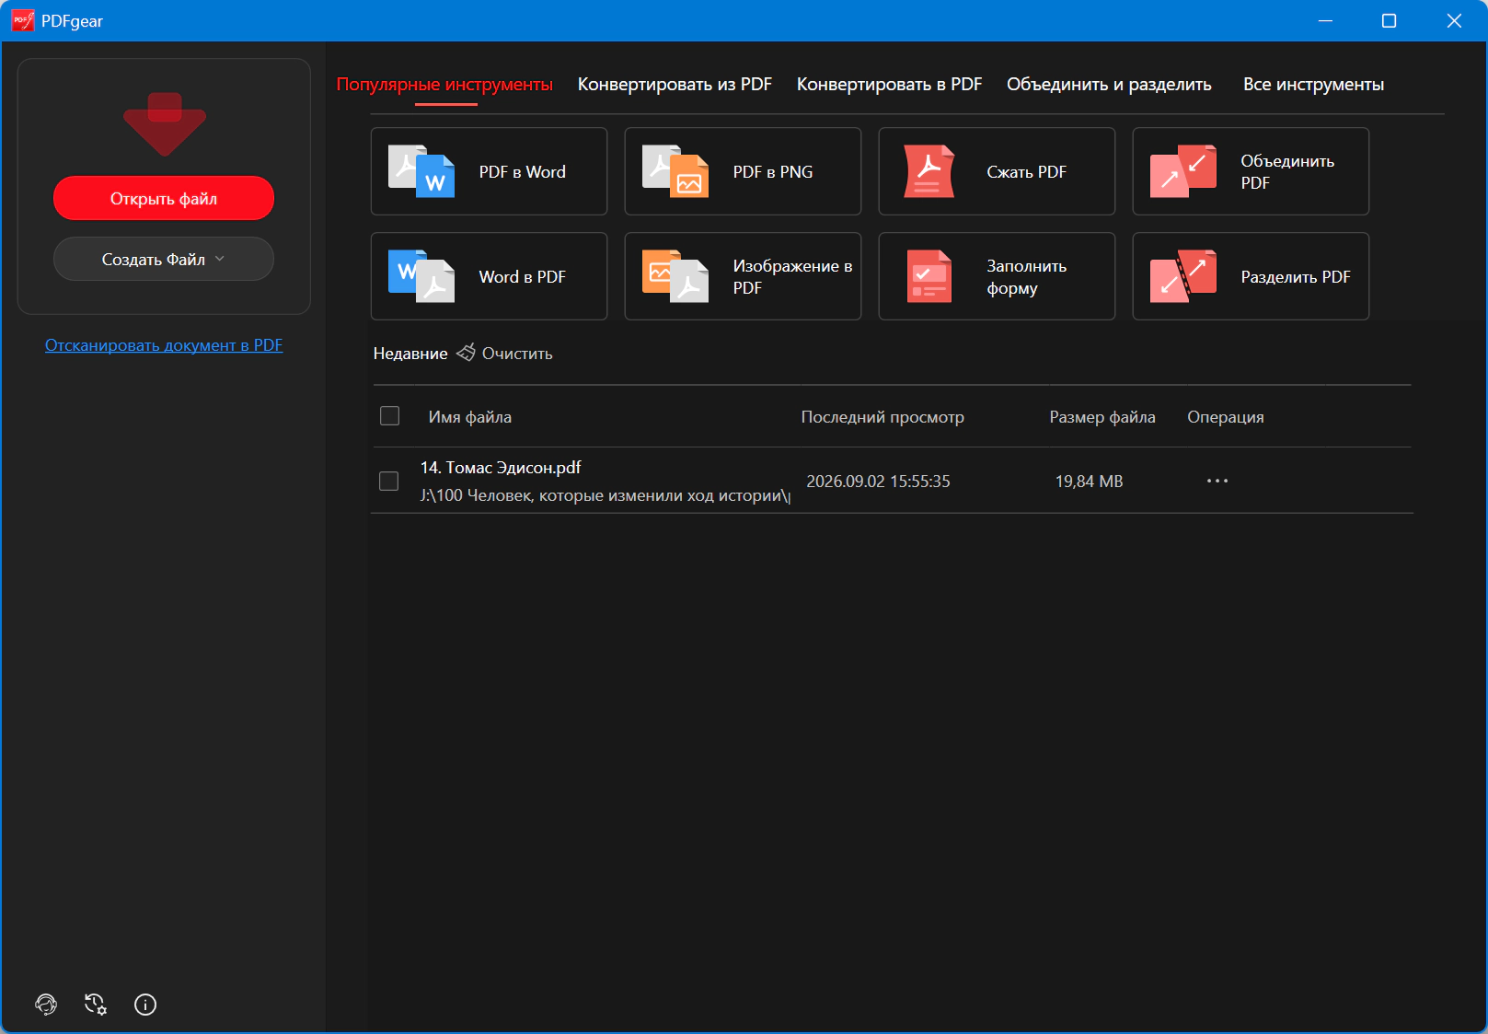The height and width of the screenshot is (1034, 1488).
Task: Launch the Заполнить форму tool
Action: 997,276
